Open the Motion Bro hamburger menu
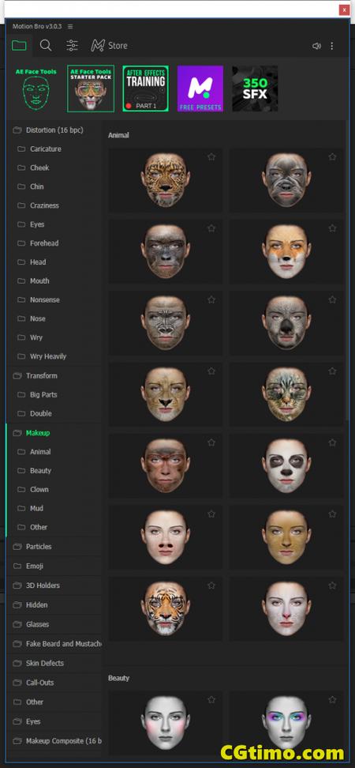 tap(70, 26)
